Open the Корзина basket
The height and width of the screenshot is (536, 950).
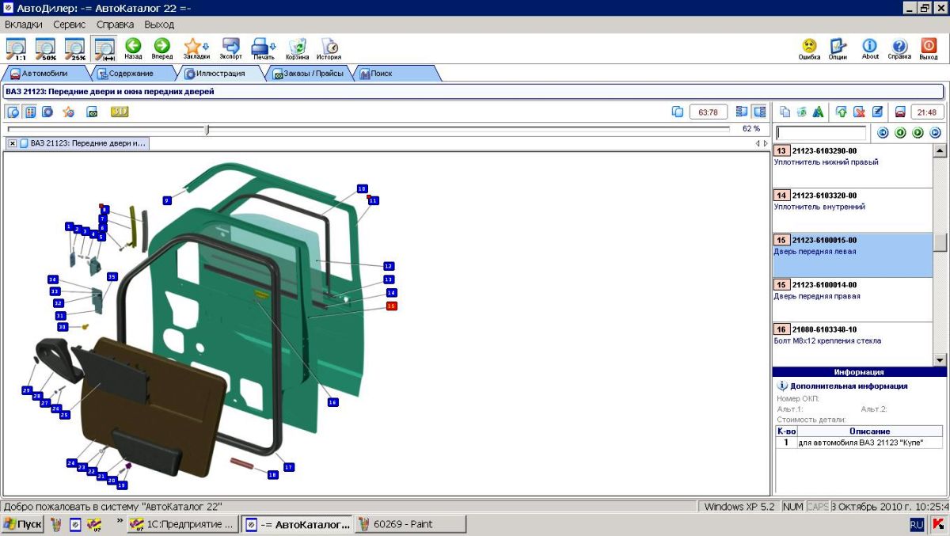298,49
